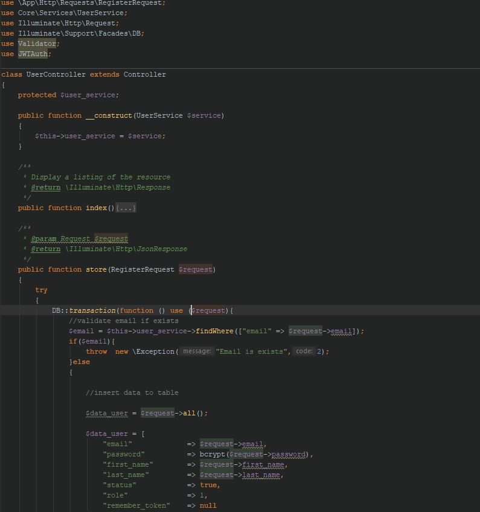Screen dimensions: 480x512
Task: Click the RegisterRequest type hint in store()
Action: click(142, 270)
